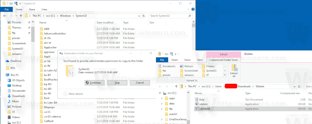Select mach2 folder in SDelete tree
The height and width of the screenshot is (124, 312).
pos(173,114)
